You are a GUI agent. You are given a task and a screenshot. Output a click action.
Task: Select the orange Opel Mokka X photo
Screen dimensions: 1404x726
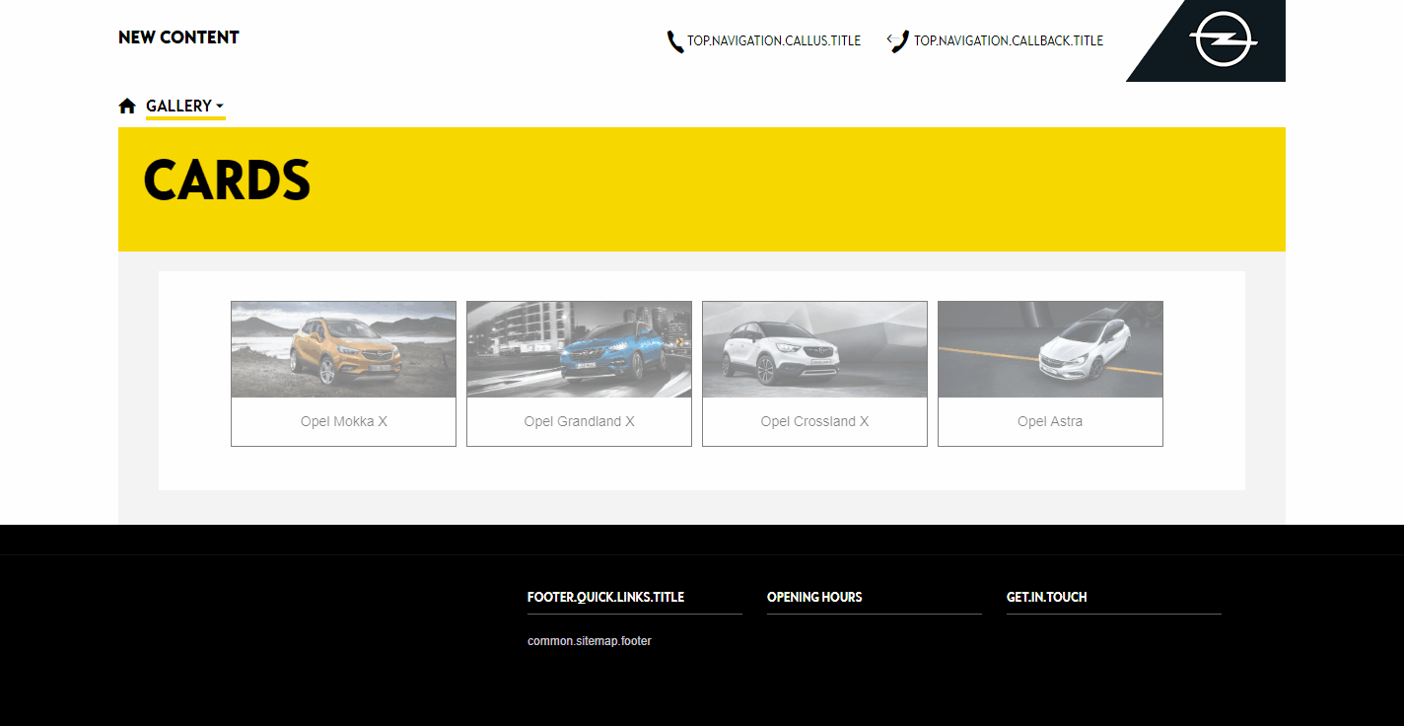click(343, 349)
